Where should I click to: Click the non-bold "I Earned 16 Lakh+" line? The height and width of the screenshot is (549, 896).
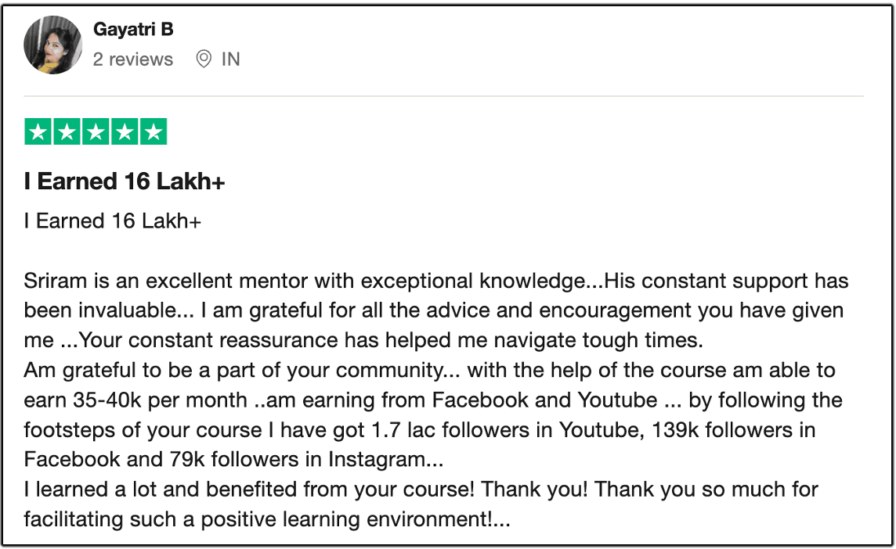pos(112,221)
